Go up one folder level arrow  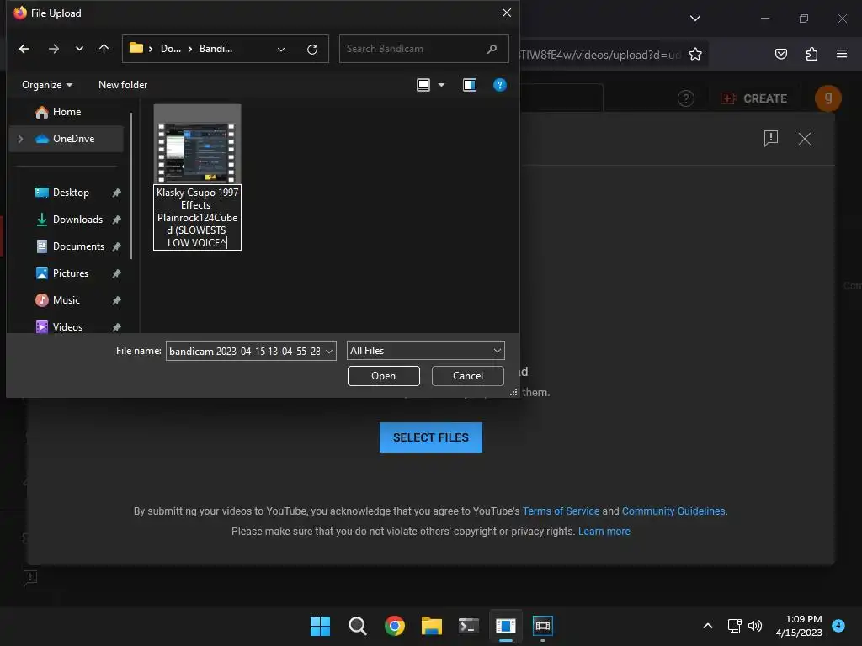[x=104, y=49]
